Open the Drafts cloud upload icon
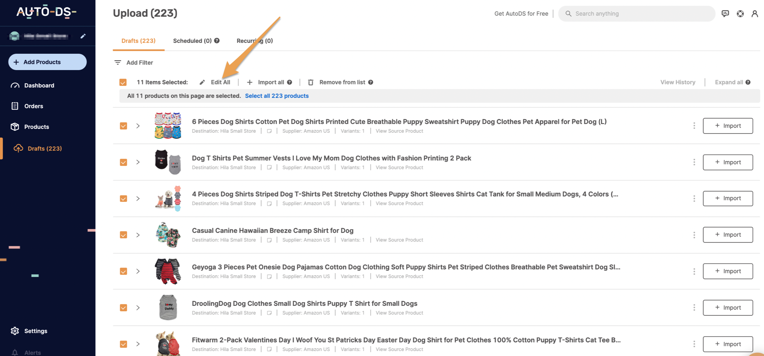The image size is (764, 356). click(18, 148)
